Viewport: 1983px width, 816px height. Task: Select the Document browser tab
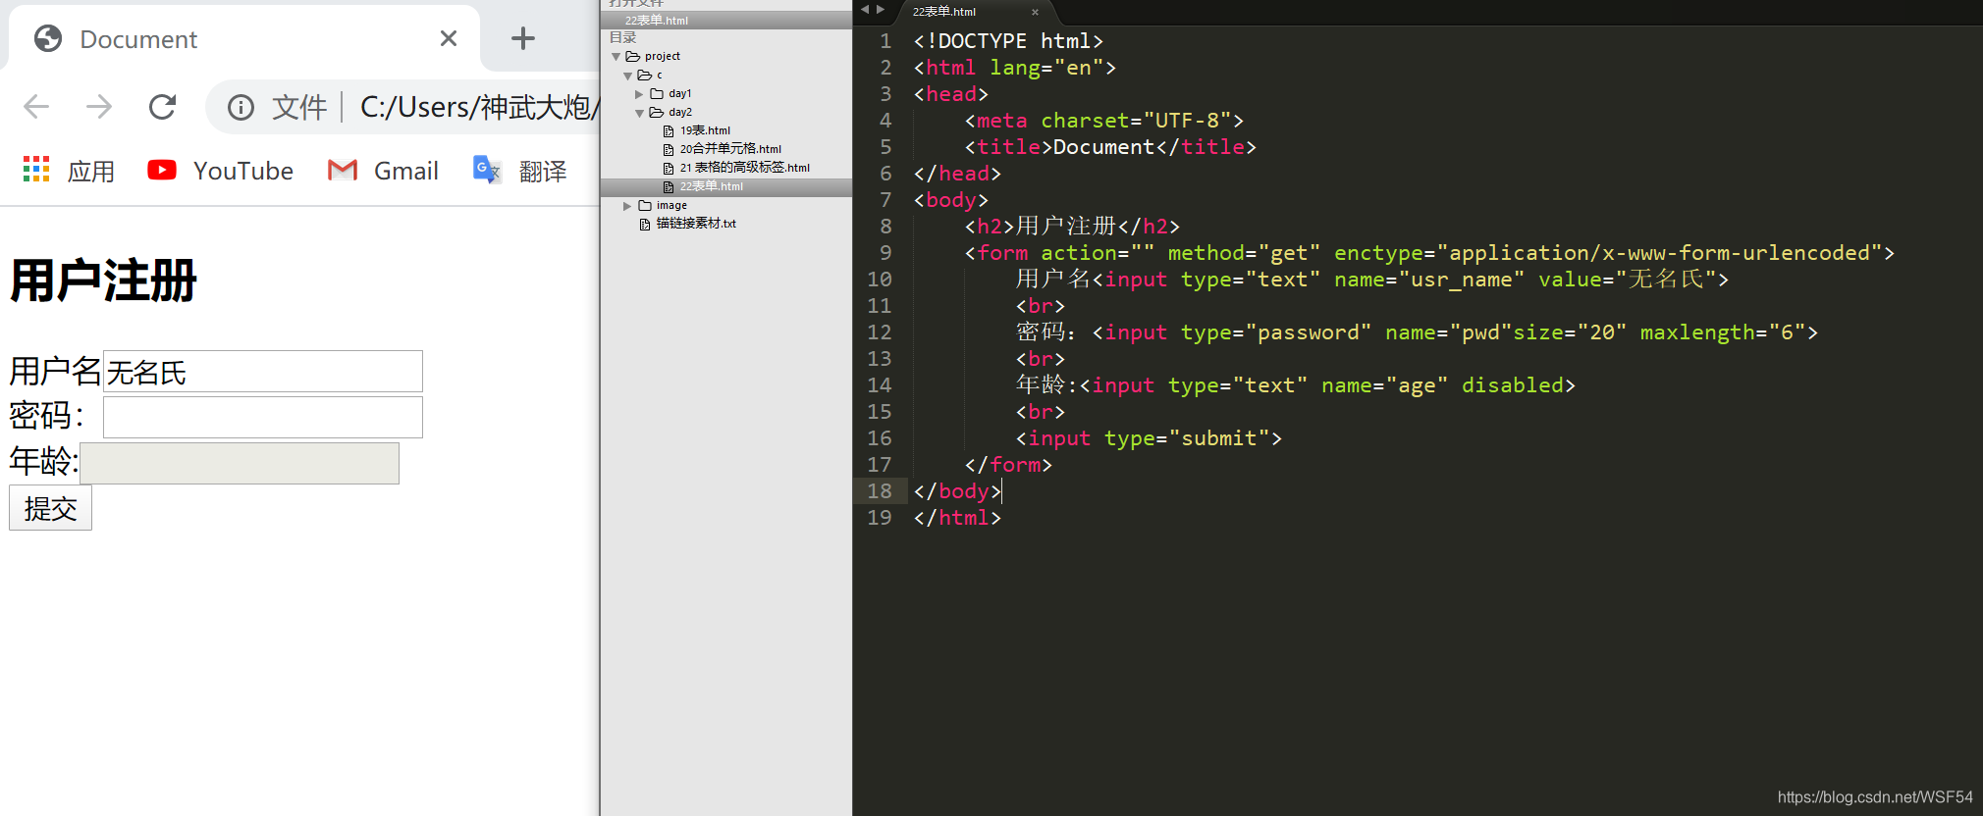(243, 38)
